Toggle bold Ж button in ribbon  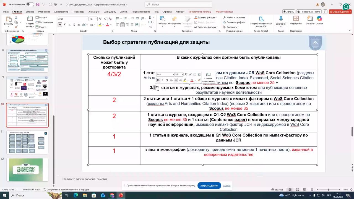60,25
